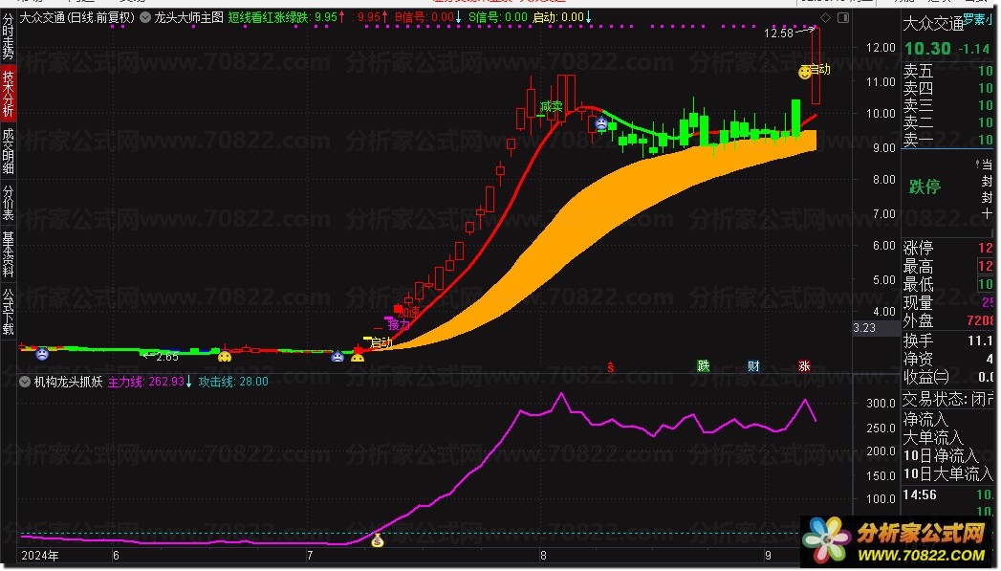Click the yellow face marker below early 启动 label
The image size is (1001, 571).
[358, 357]
